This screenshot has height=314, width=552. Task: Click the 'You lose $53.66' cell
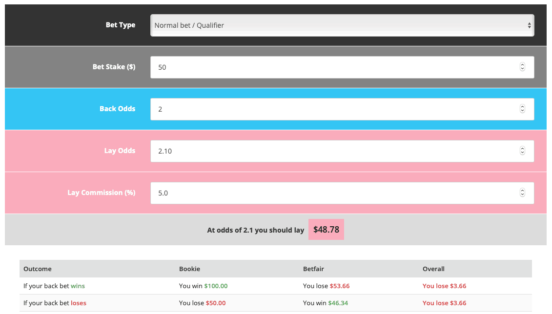[326, 286]
